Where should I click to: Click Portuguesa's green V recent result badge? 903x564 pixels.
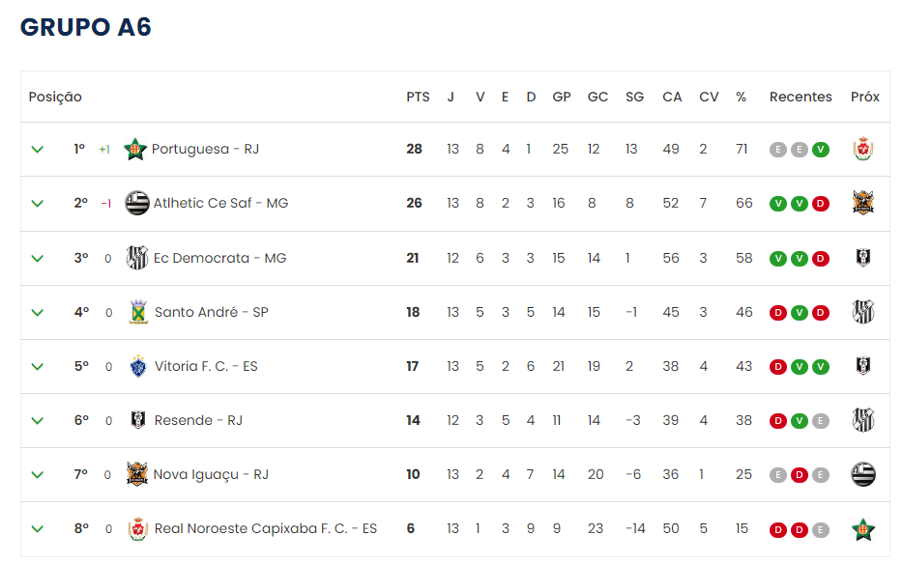click(821, 150)
